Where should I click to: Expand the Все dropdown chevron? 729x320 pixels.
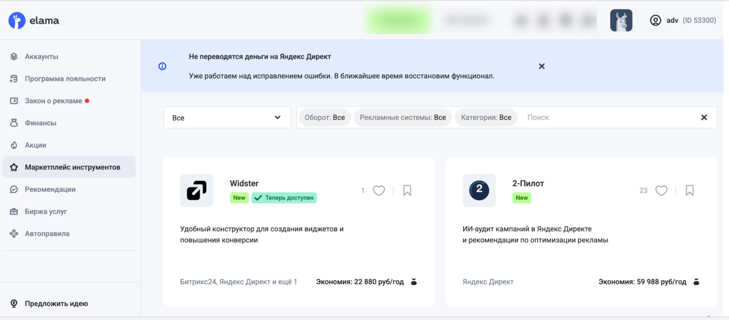point(278,117)
